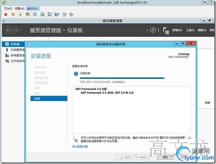Click the Server Manager forward arrow
The width and height of the screenshot is (216, 164).
(16, 30)
